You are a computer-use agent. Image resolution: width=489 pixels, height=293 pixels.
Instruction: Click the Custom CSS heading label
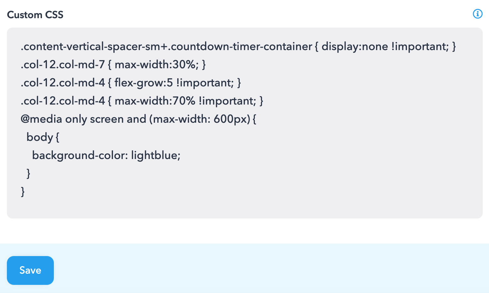pyautogui.click(x=35, y=15)
